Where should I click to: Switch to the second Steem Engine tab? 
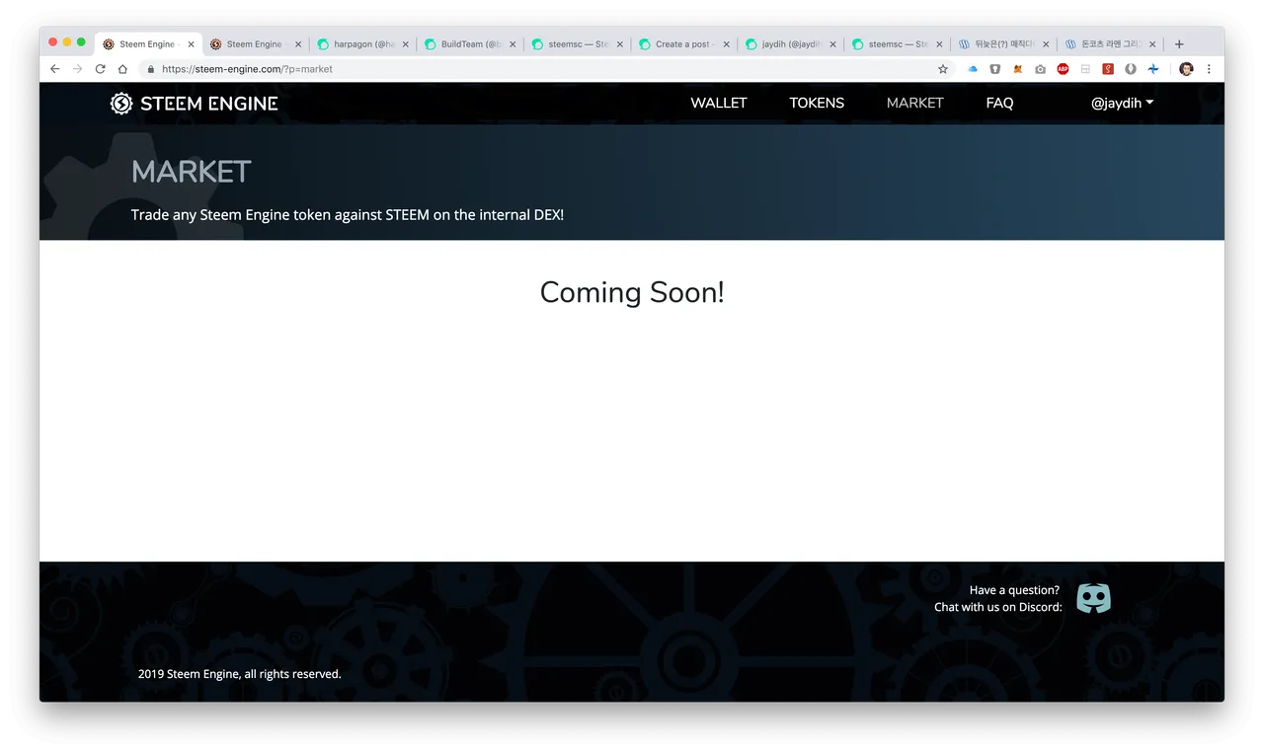(255, 44)
